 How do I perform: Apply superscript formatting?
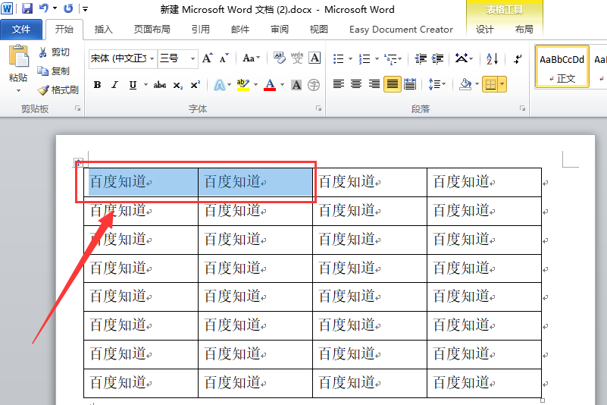(195, 85)
